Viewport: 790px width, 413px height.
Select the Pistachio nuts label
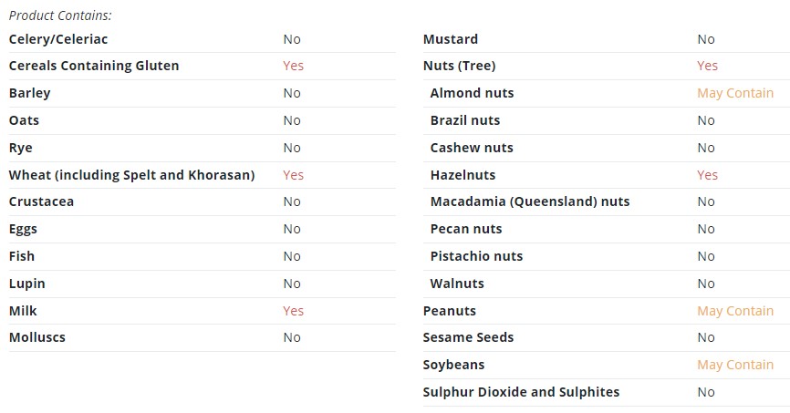click(x=476, y=256)
